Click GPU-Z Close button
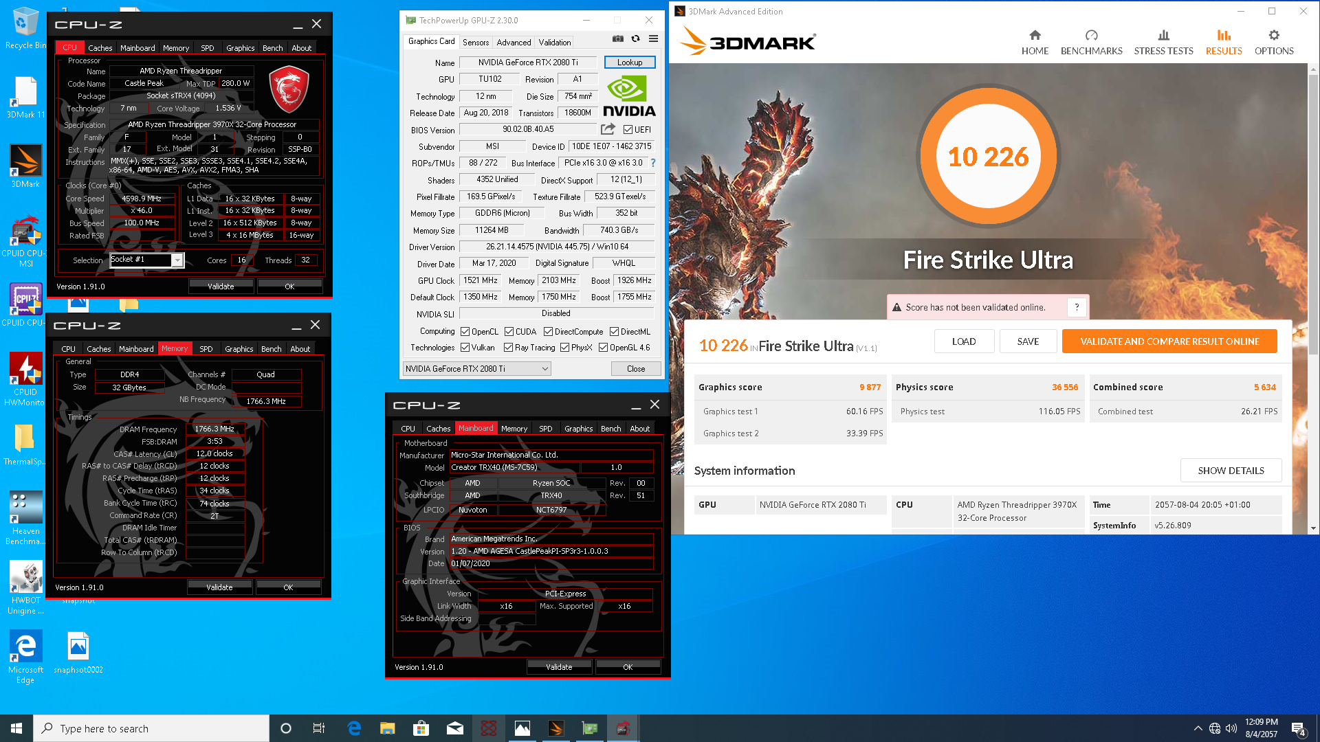Viewport: 1320px width, 742px height. [x=636, y=369]
